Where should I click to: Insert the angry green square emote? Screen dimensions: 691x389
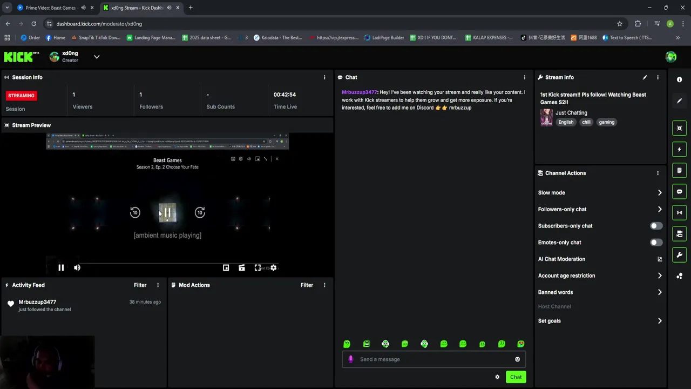coord(367,344)
